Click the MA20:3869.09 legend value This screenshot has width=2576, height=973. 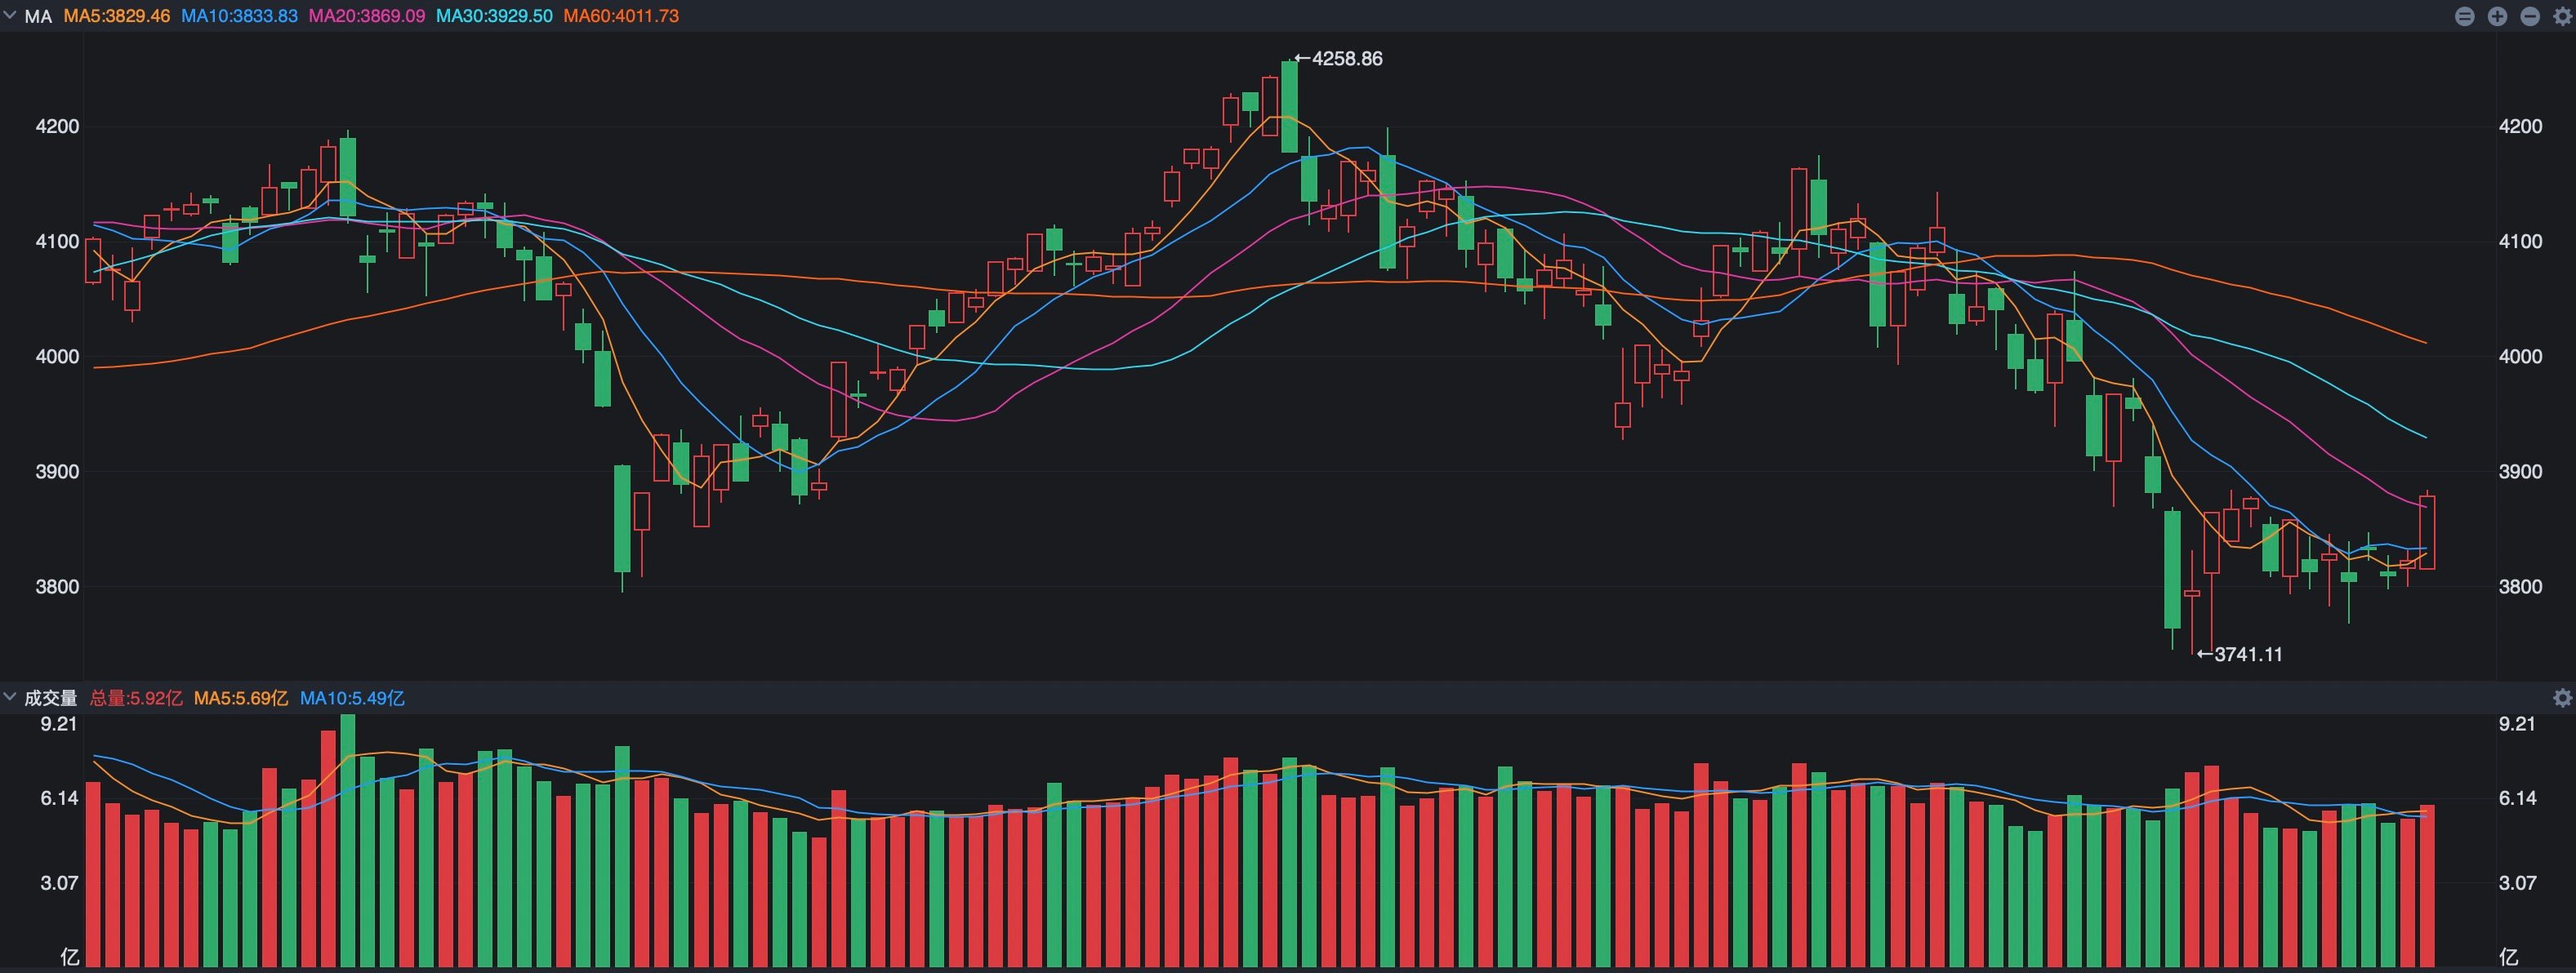[x=366, y=16]
